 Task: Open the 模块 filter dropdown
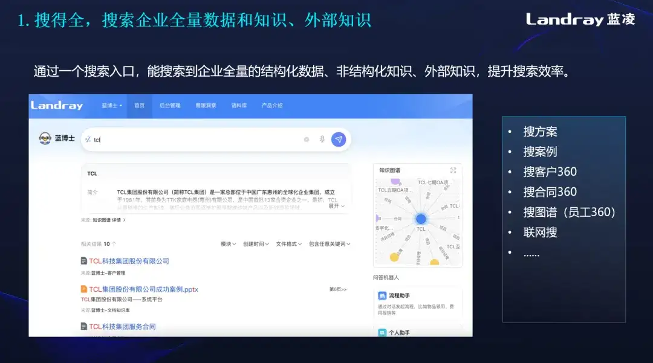point(228,243)
